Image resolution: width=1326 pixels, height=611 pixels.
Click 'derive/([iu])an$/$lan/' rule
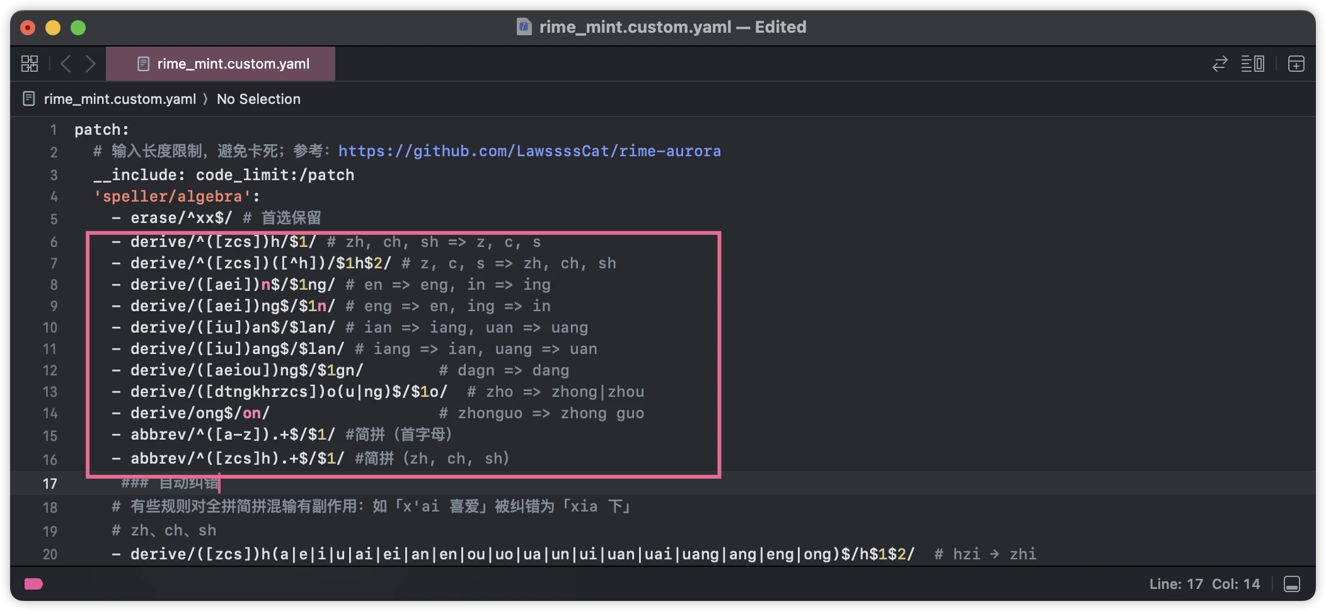(233, 328)
